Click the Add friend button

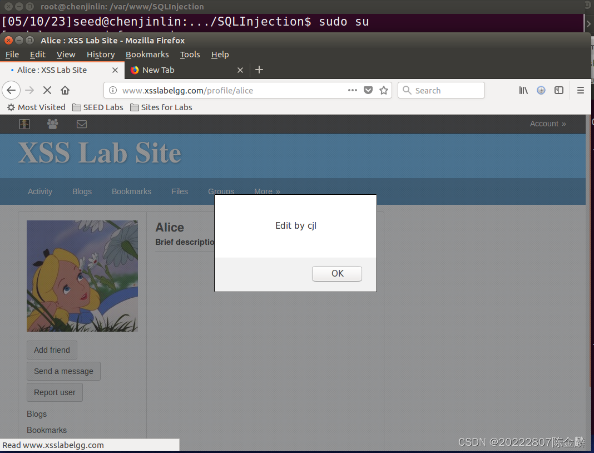pyautogui.click(x=52, y=350)
